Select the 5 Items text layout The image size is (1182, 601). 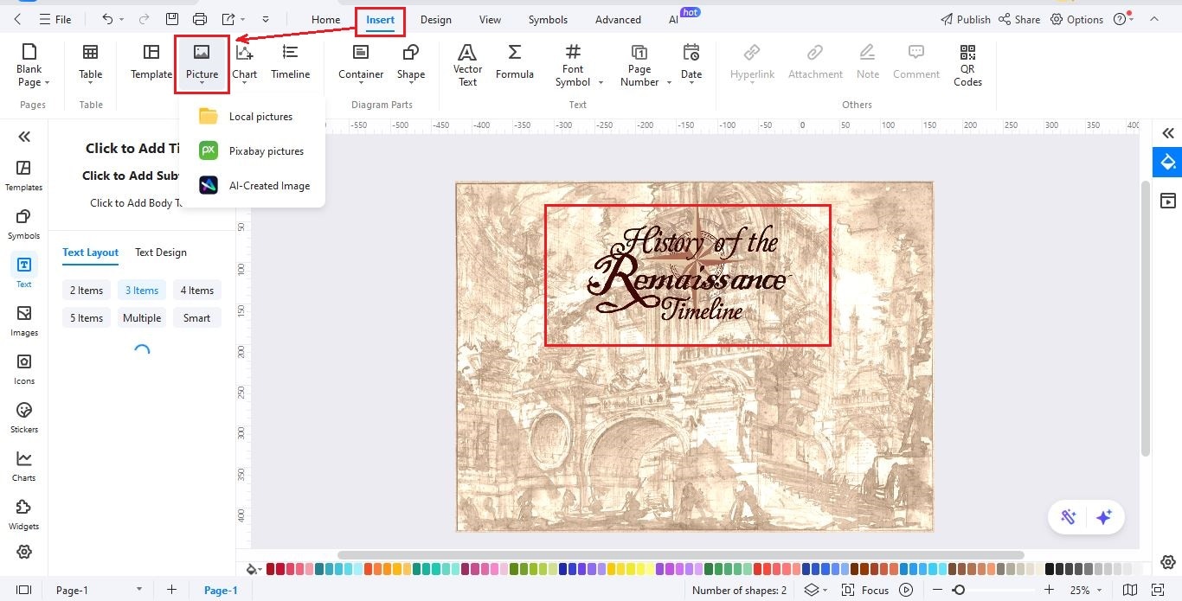coord(87,318)
